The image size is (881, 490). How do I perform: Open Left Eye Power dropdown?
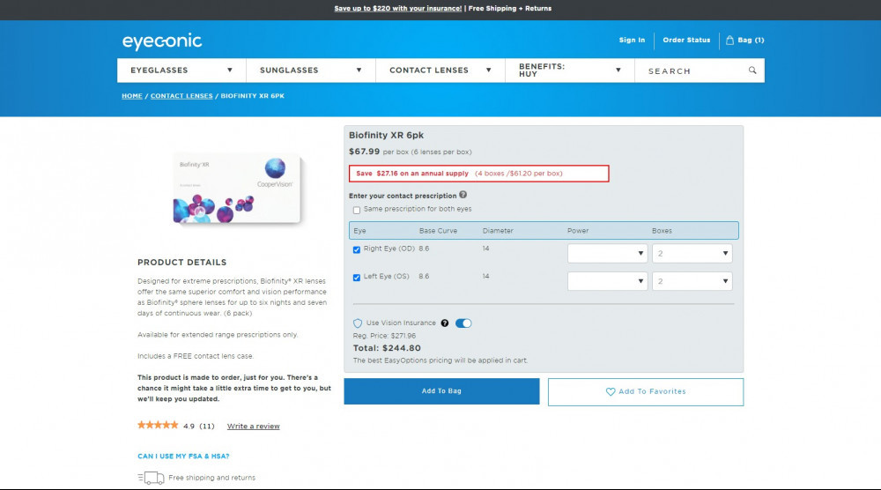tap(607, 281)
